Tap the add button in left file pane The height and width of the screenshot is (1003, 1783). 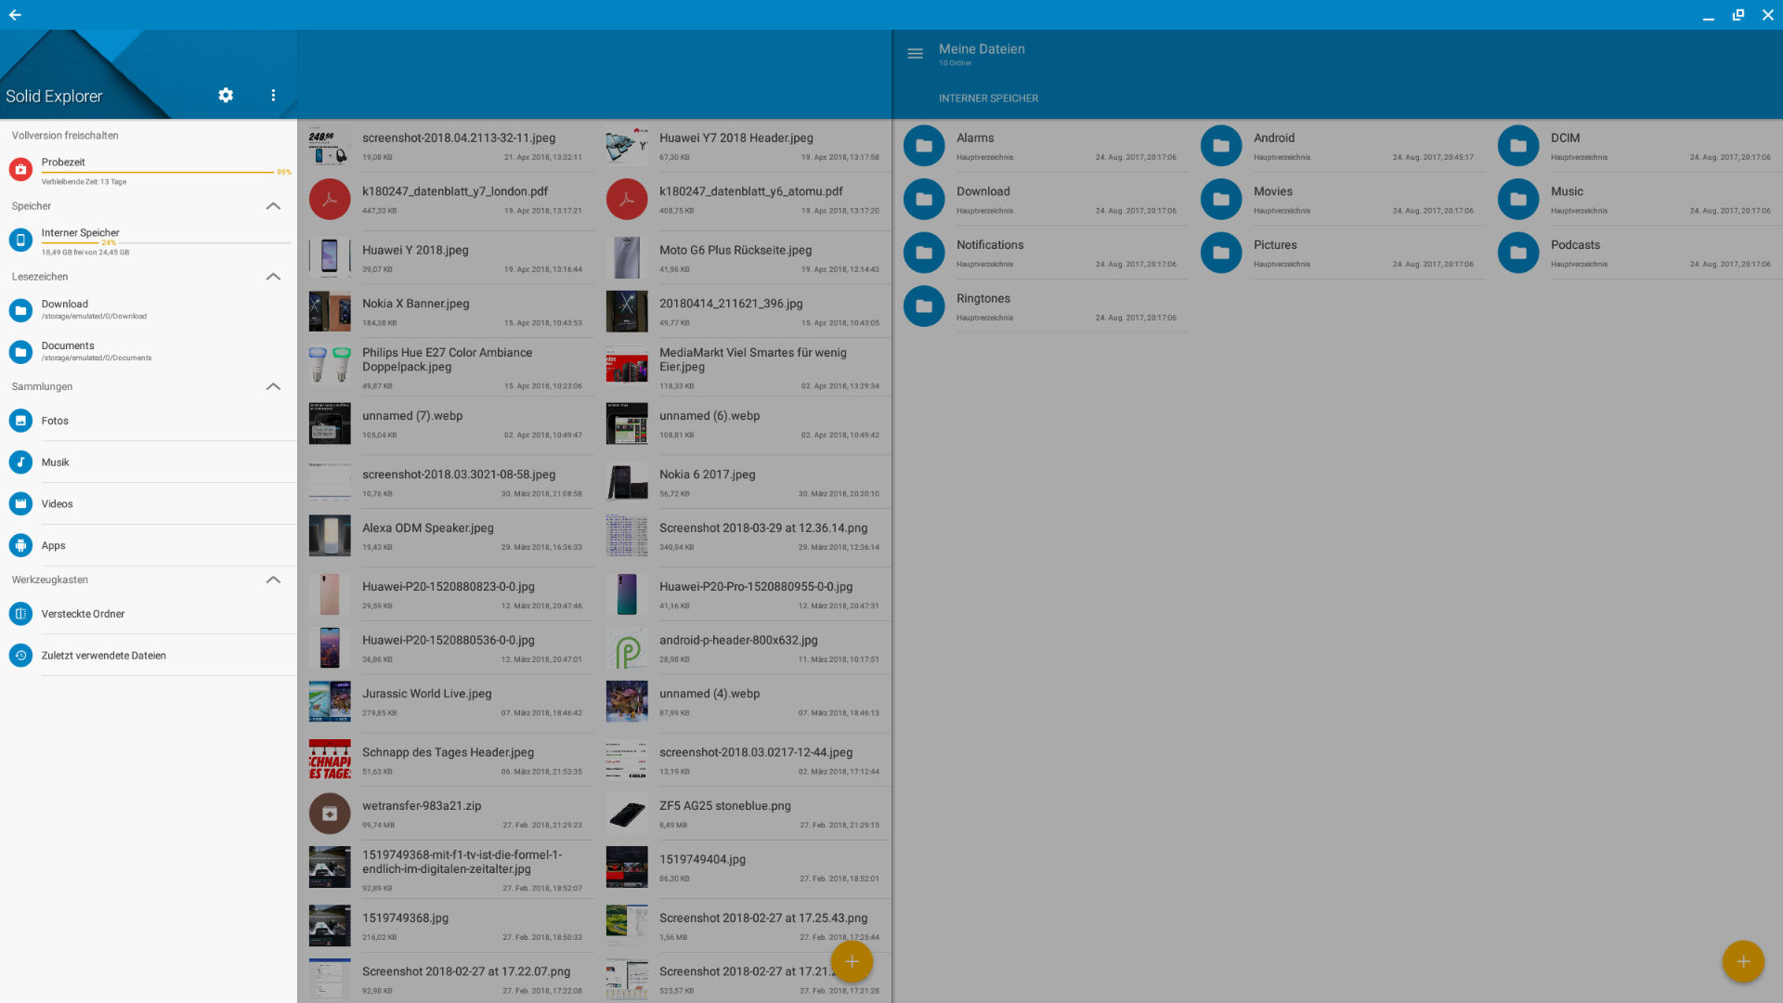pos(852,962)
